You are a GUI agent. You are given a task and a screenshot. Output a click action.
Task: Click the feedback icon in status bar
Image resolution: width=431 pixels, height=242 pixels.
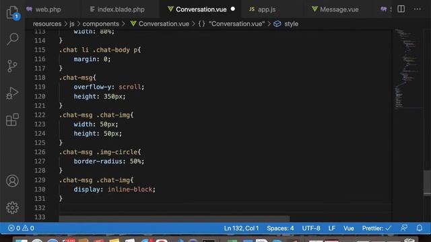pos(404,228)
